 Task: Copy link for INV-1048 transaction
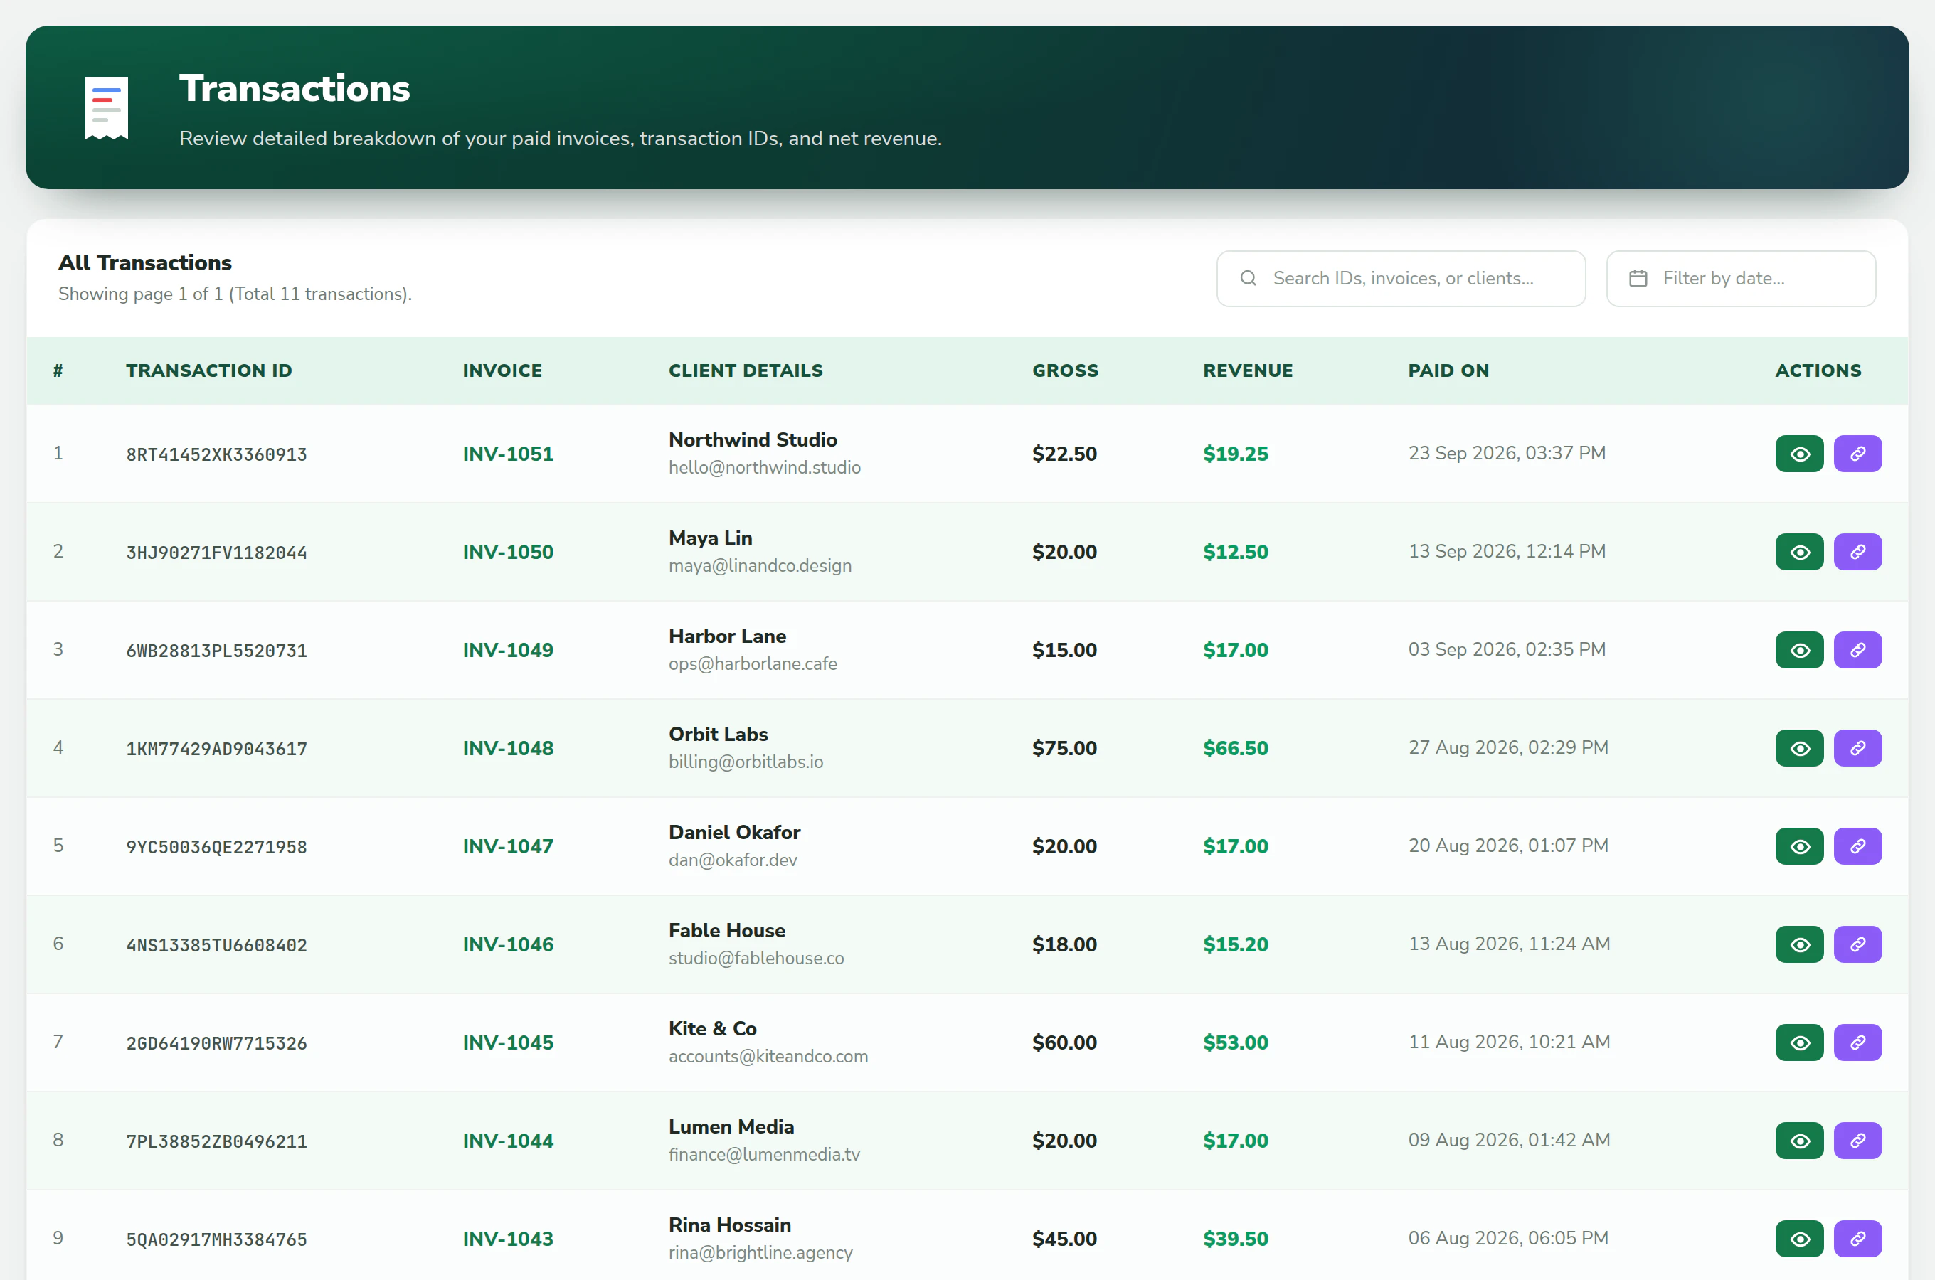tap(1857, 748)
